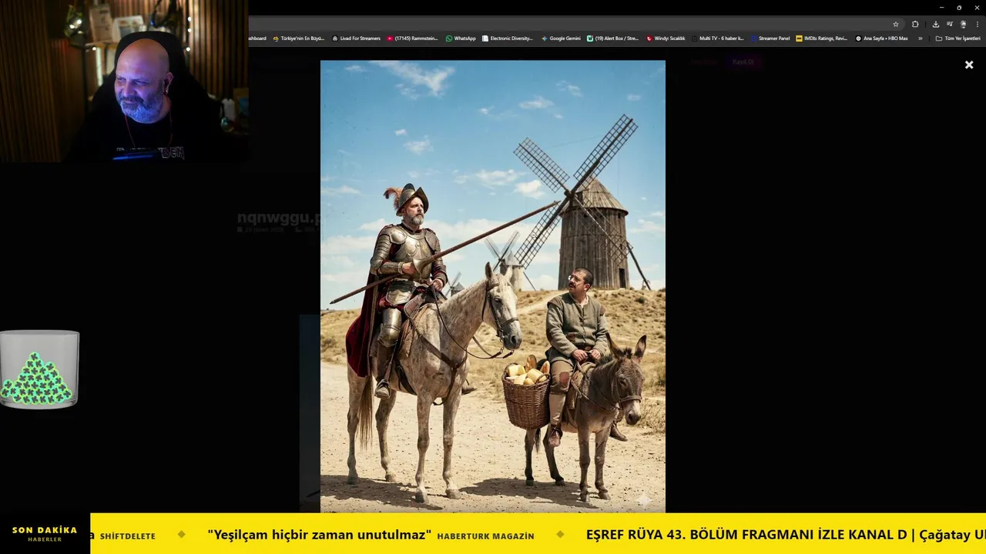Open the Chrome three-dot menu
Screen dimensions: 986x554
tap(978, 25)
